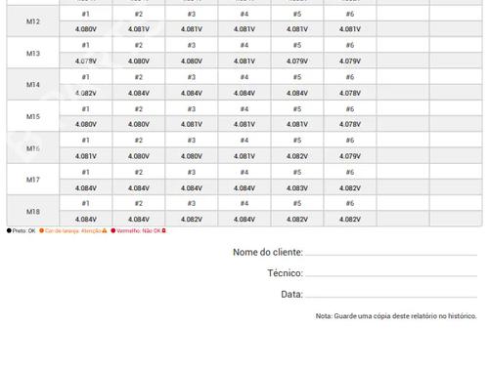Click the 'Técnico:' label
The width and height of the screenshot is (489, 366).
285,273
